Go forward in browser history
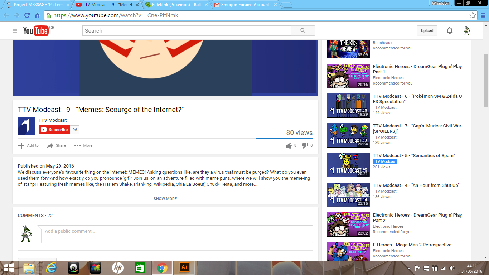This screenshot has height=275, width=489. pyautogui.click(x=16, y=15)
